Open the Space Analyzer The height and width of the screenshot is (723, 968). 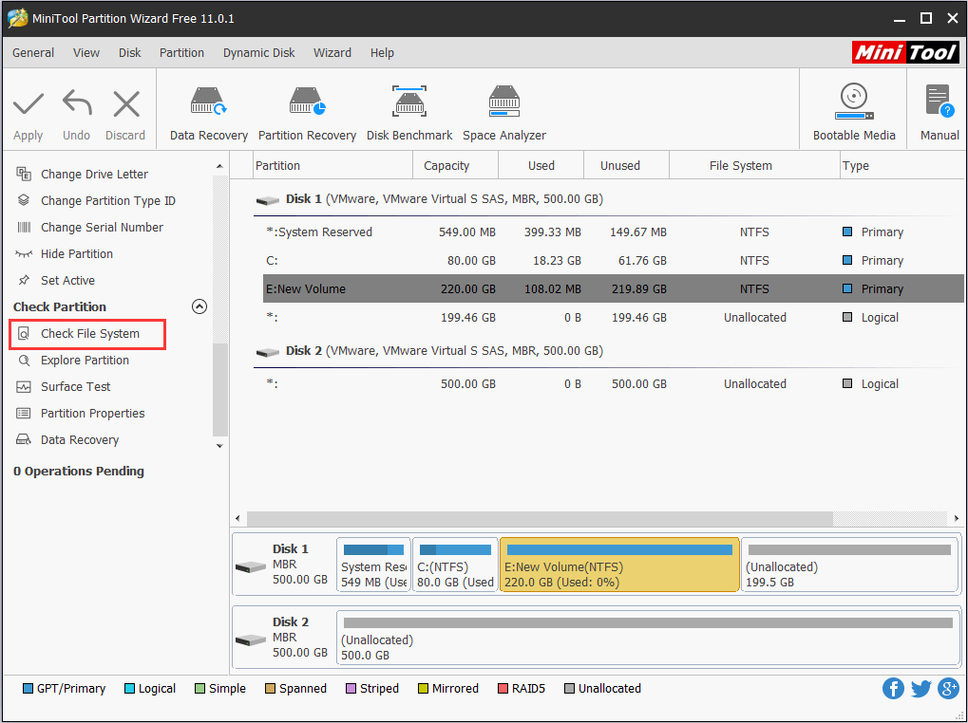[503, 109]
